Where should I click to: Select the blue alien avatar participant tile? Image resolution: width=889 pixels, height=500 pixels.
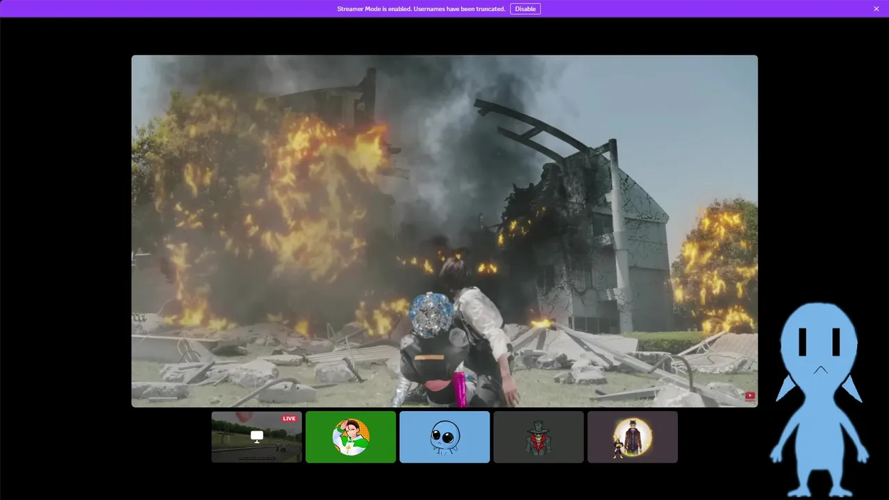(444, 437)
